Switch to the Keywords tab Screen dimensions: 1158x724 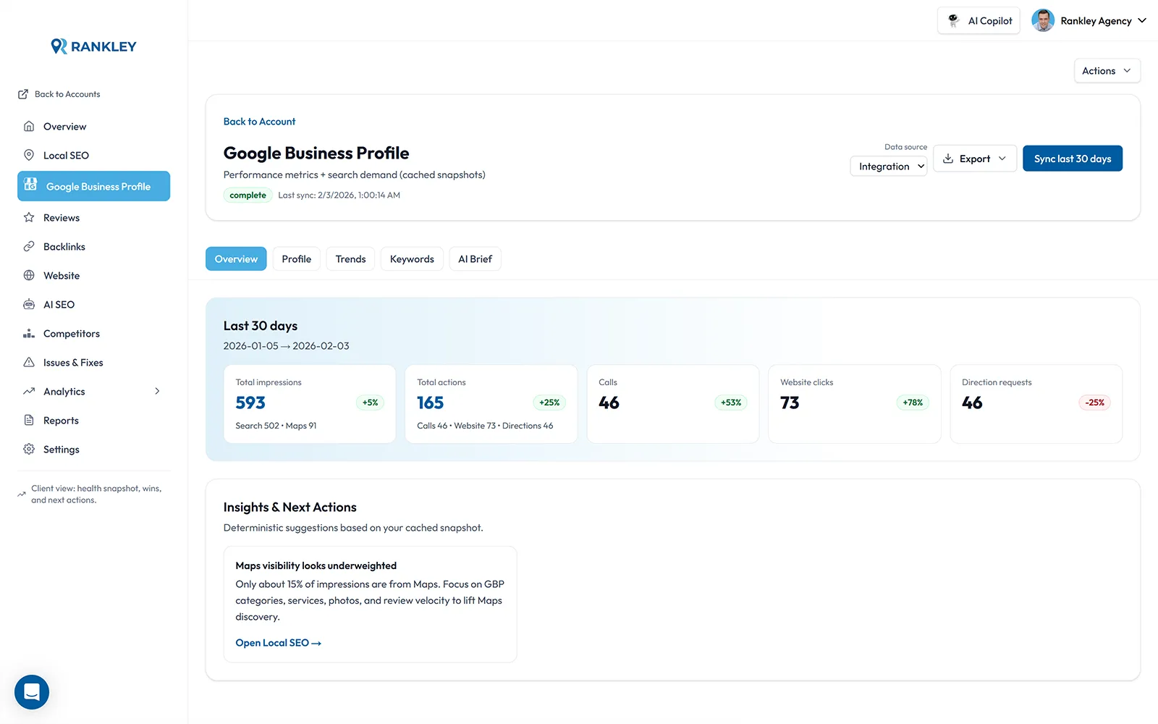(411, 258)
